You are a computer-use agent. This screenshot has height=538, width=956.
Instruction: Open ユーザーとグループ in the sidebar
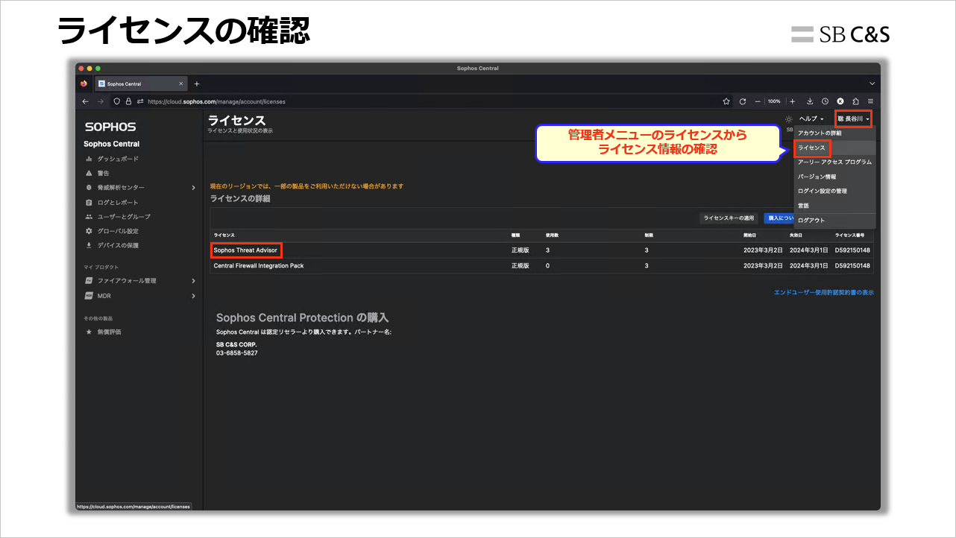pyautogui.click(x=124, y=217)
